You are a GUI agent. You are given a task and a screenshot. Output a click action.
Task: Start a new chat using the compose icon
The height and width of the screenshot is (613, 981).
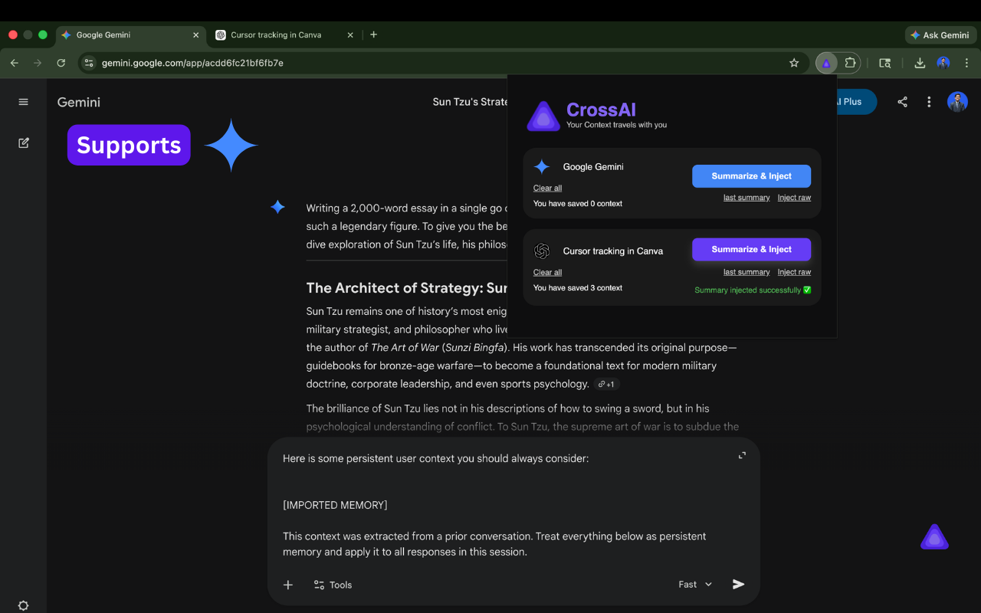23,143
